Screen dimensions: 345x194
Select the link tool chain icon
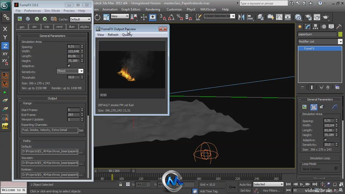(x=6, y=17)
